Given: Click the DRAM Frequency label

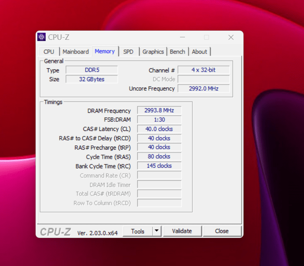Looking at the screenshot, I should click(x=109, y=111).
